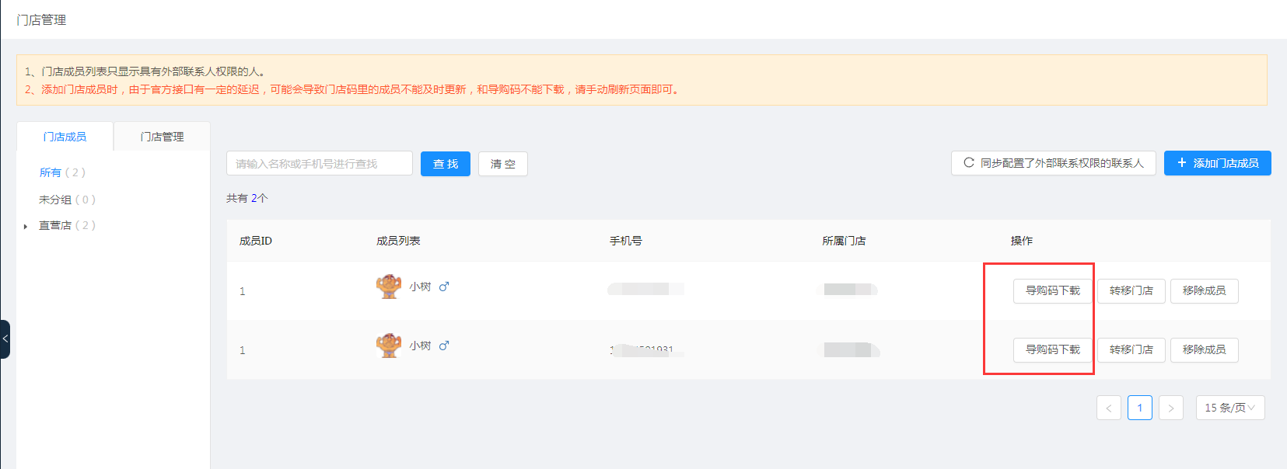Click 移除成员 in the first member row
The height and width of the screenshot is (469, 1287).
click(x=1205, y=291)
